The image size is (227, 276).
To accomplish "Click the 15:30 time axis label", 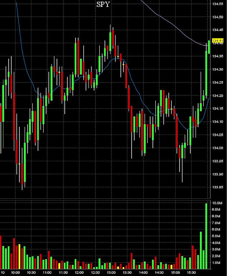I will (x=192, y=273).
